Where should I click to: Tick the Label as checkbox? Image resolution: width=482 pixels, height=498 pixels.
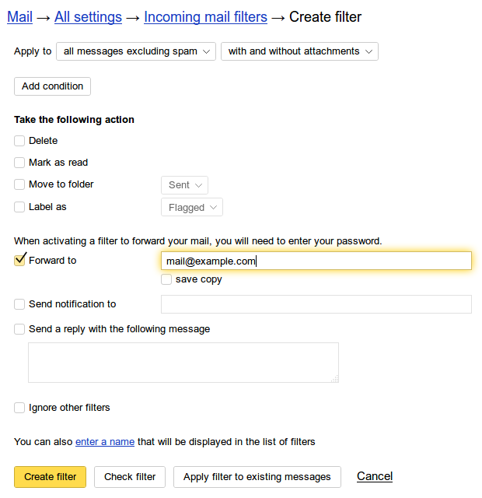(x=19, y=207)
